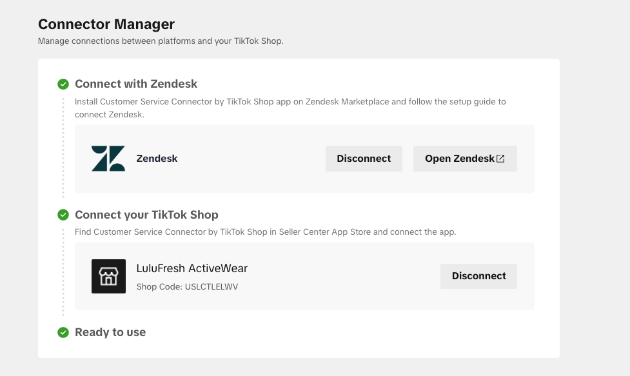Image resolution: width=630 pixels, height=376 pixels.
Task: Disconnect the LuluFresh ActiveWear shop
Action: tap(478, 276)
